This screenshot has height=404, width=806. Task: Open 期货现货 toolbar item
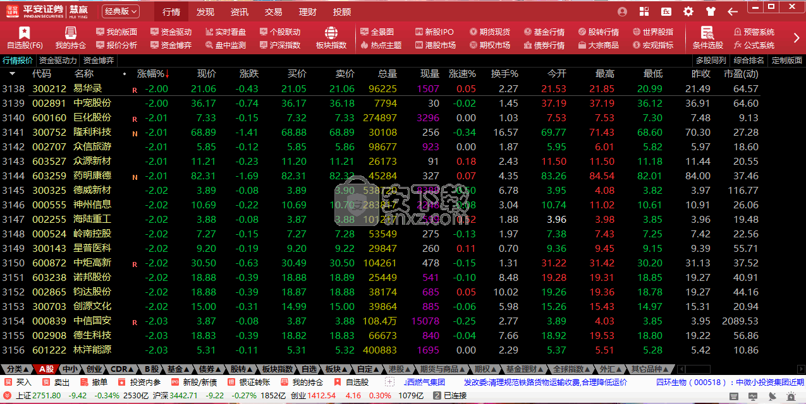coord(490,32)
